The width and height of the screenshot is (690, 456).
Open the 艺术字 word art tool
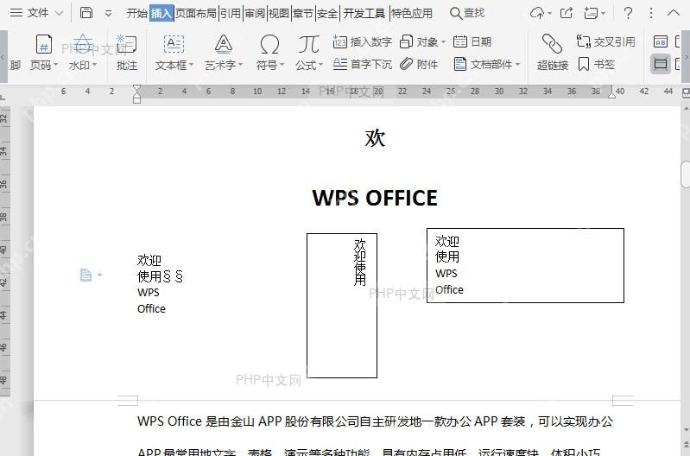tap(224, 53)
